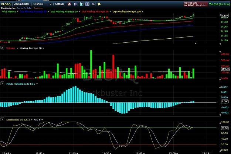Open the Settings menu
Viewport: 231px width, 154px height.
[60, 4]
